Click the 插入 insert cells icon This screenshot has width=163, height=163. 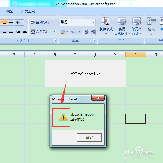[151, 21]
